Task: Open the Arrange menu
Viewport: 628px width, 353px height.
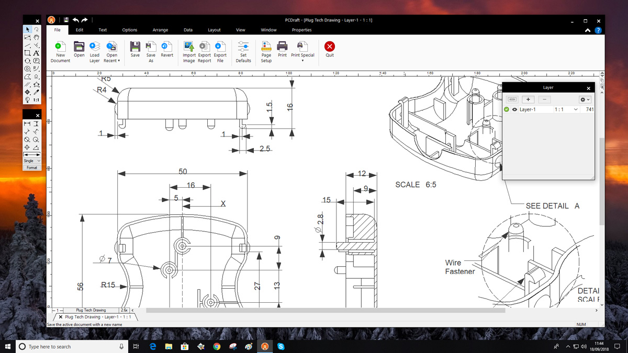Action: [160, 30]
